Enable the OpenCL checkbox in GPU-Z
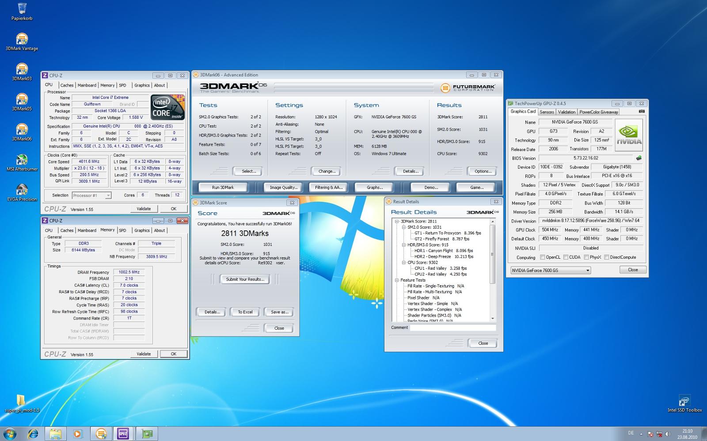Screen dimensions: 707x441 (542, 257)
